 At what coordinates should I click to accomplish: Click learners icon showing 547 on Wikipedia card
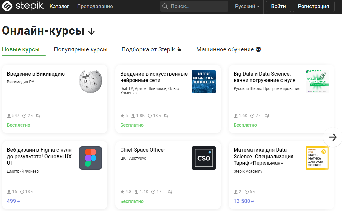click(9, 116)
